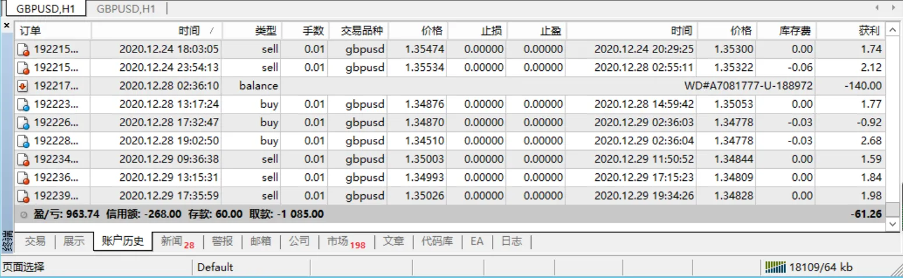Screen dimensions: 903x278
Task: Click buy order icon for order 192223
Action: tap(24, 105)
